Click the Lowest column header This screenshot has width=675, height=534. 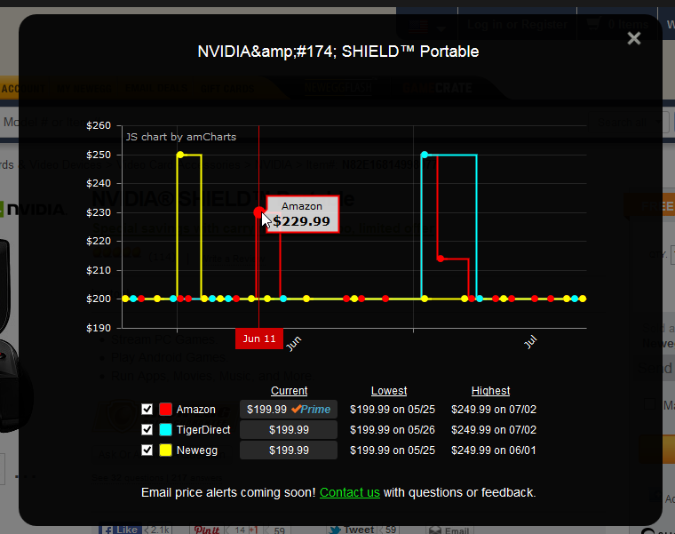[389, 391]
